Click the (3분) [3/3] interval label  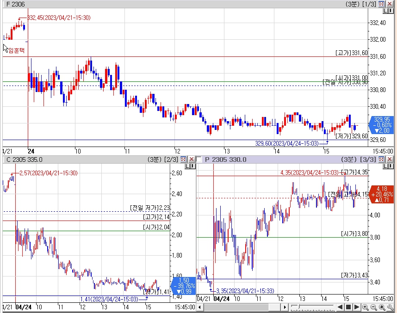point(359,160)
